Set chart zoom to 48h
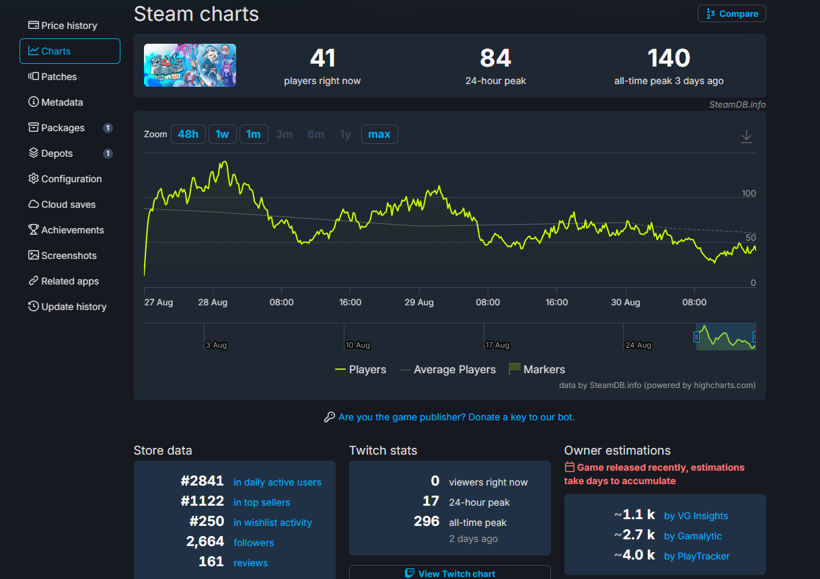The width and height of the screenshot is (820, 579). [x=188, y=134]
